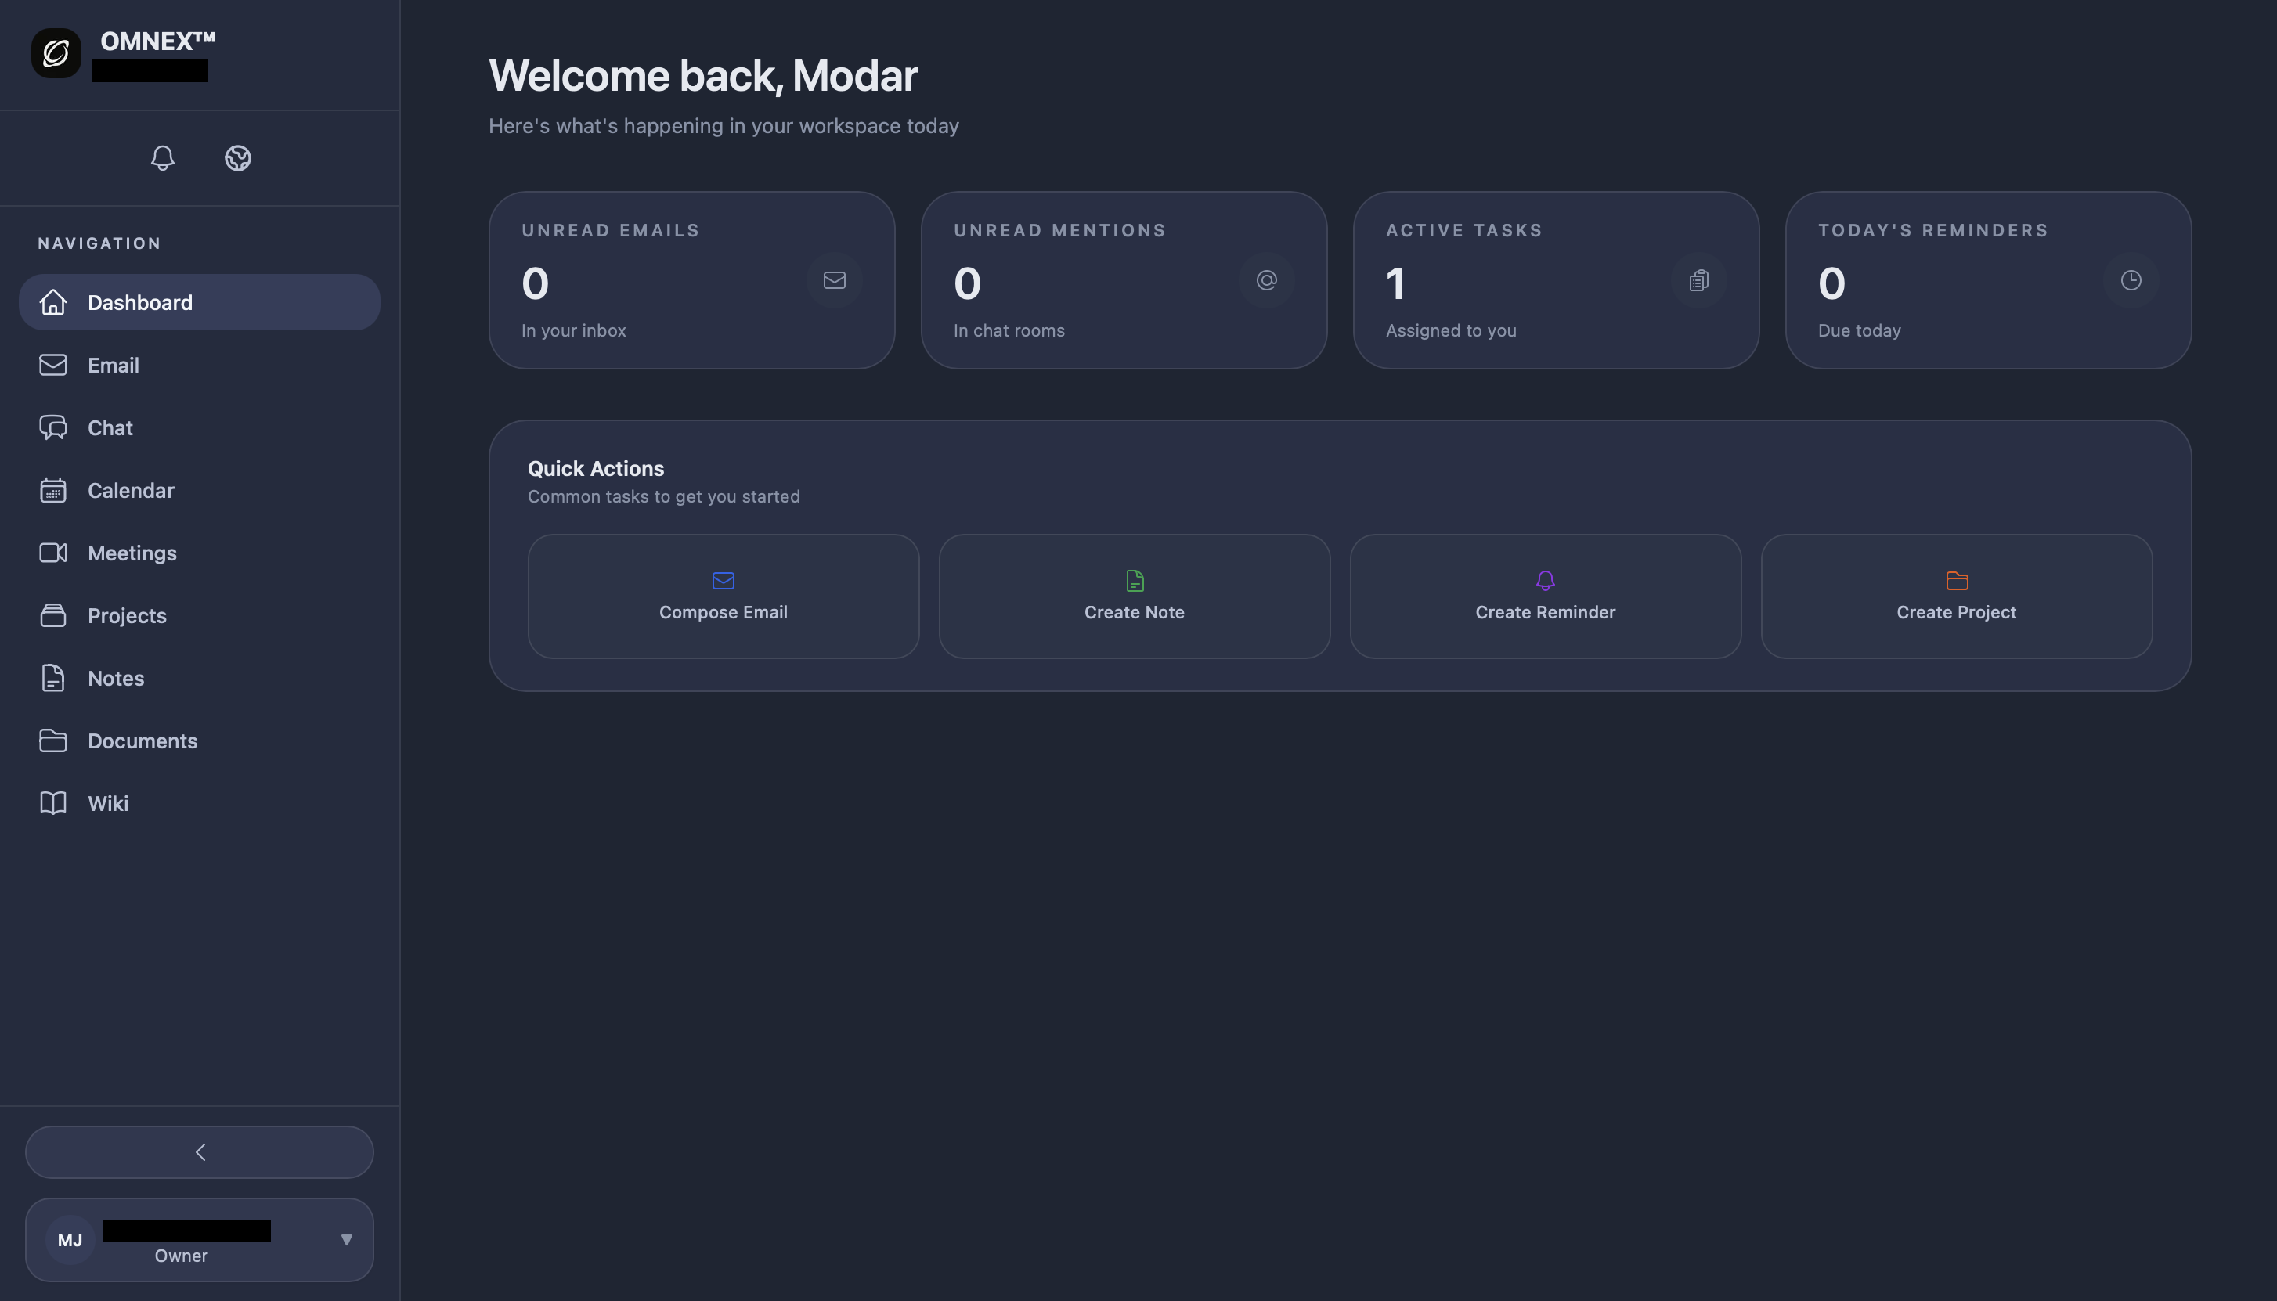Click the envelope icon on Unread Emails card
This screenshot has width=2277, height=1301.
point(834,279)
